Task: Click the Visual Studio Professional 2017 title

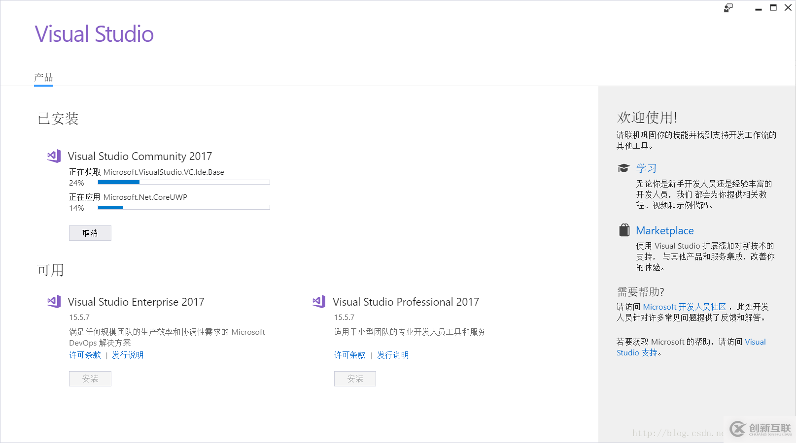Action: click(406, 302)
